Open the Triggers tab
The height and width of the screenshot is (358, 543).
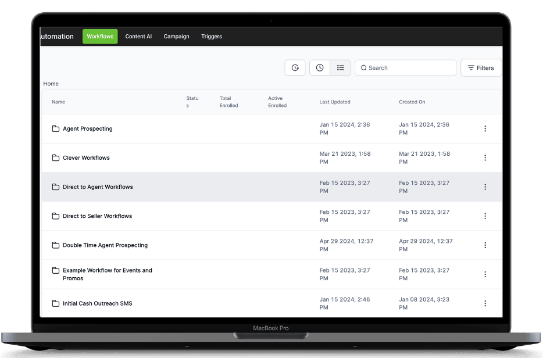click(212, 37)
